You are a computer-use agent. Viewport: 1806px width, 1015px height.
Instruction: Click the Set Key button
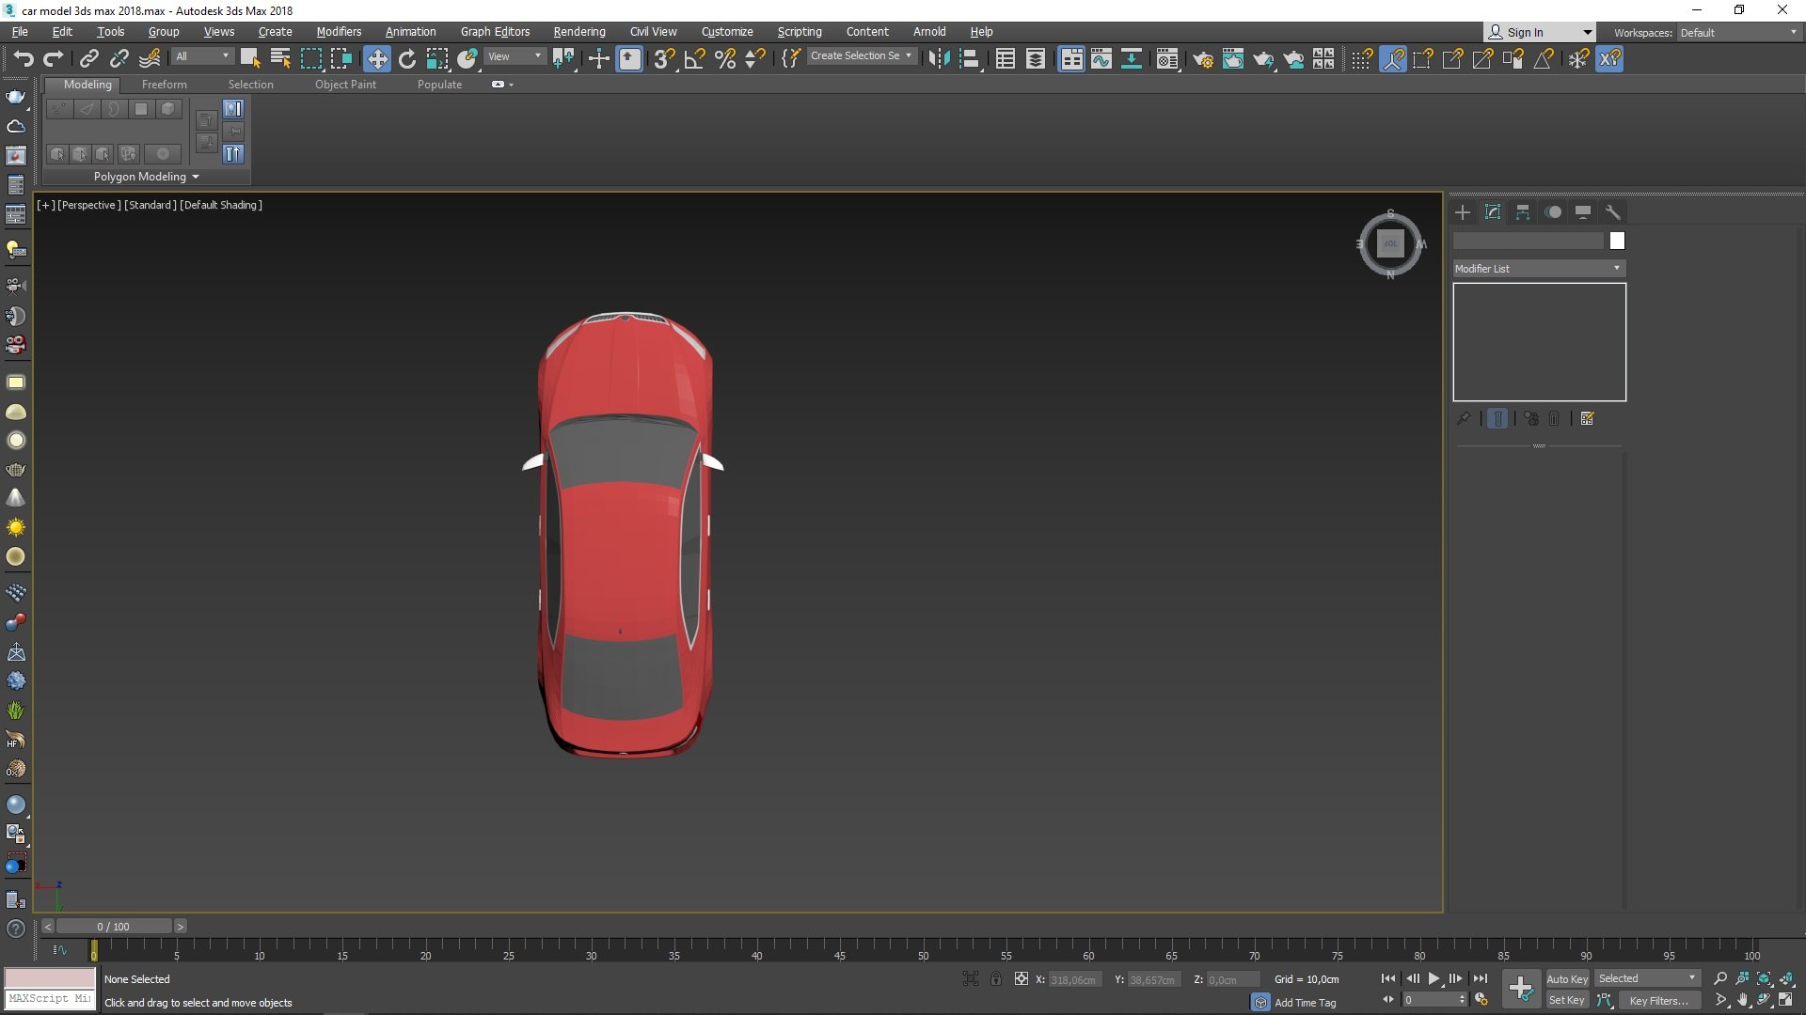tap(1566, 1001)
